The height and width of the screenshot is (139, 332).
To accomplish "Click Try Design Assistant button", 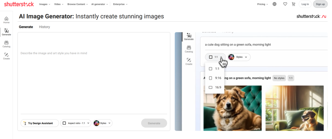I will [40, 123].
